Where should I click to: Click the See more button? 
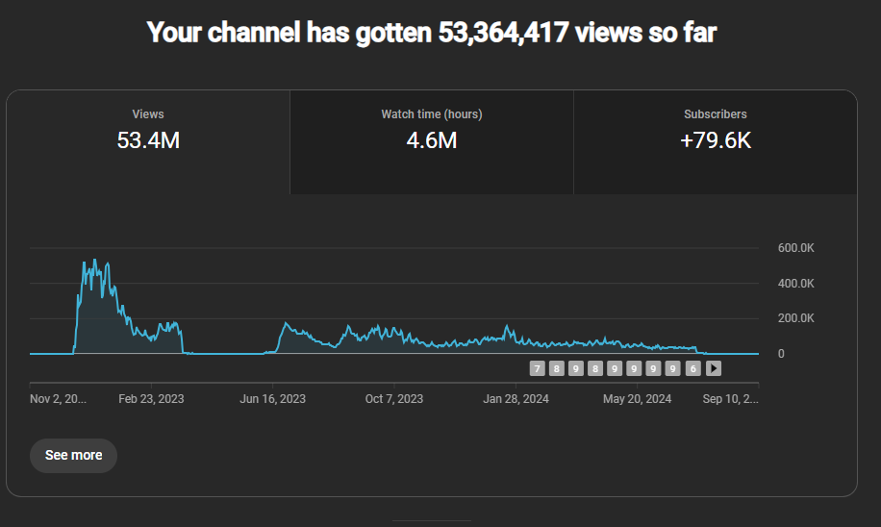74,455
